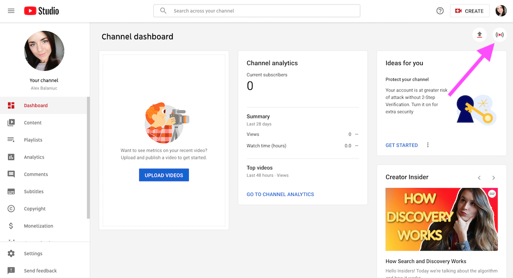Click 'How Search and Discovery Works' title
Image resolution: width=513 pixels, height=278 pixels.
(x=426, y=261)
